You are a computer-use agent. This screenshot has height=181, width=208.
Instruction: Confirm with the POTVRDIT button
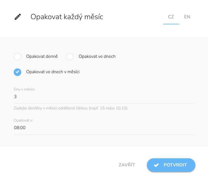click(x=171, y=165)
